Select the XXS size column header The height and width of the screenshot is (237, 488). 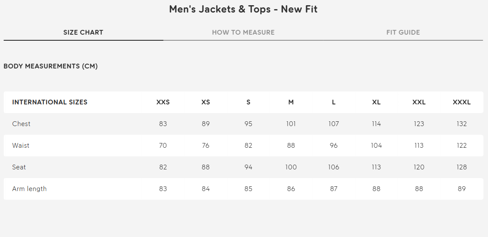pyautogui.click(x=163, y=102)
